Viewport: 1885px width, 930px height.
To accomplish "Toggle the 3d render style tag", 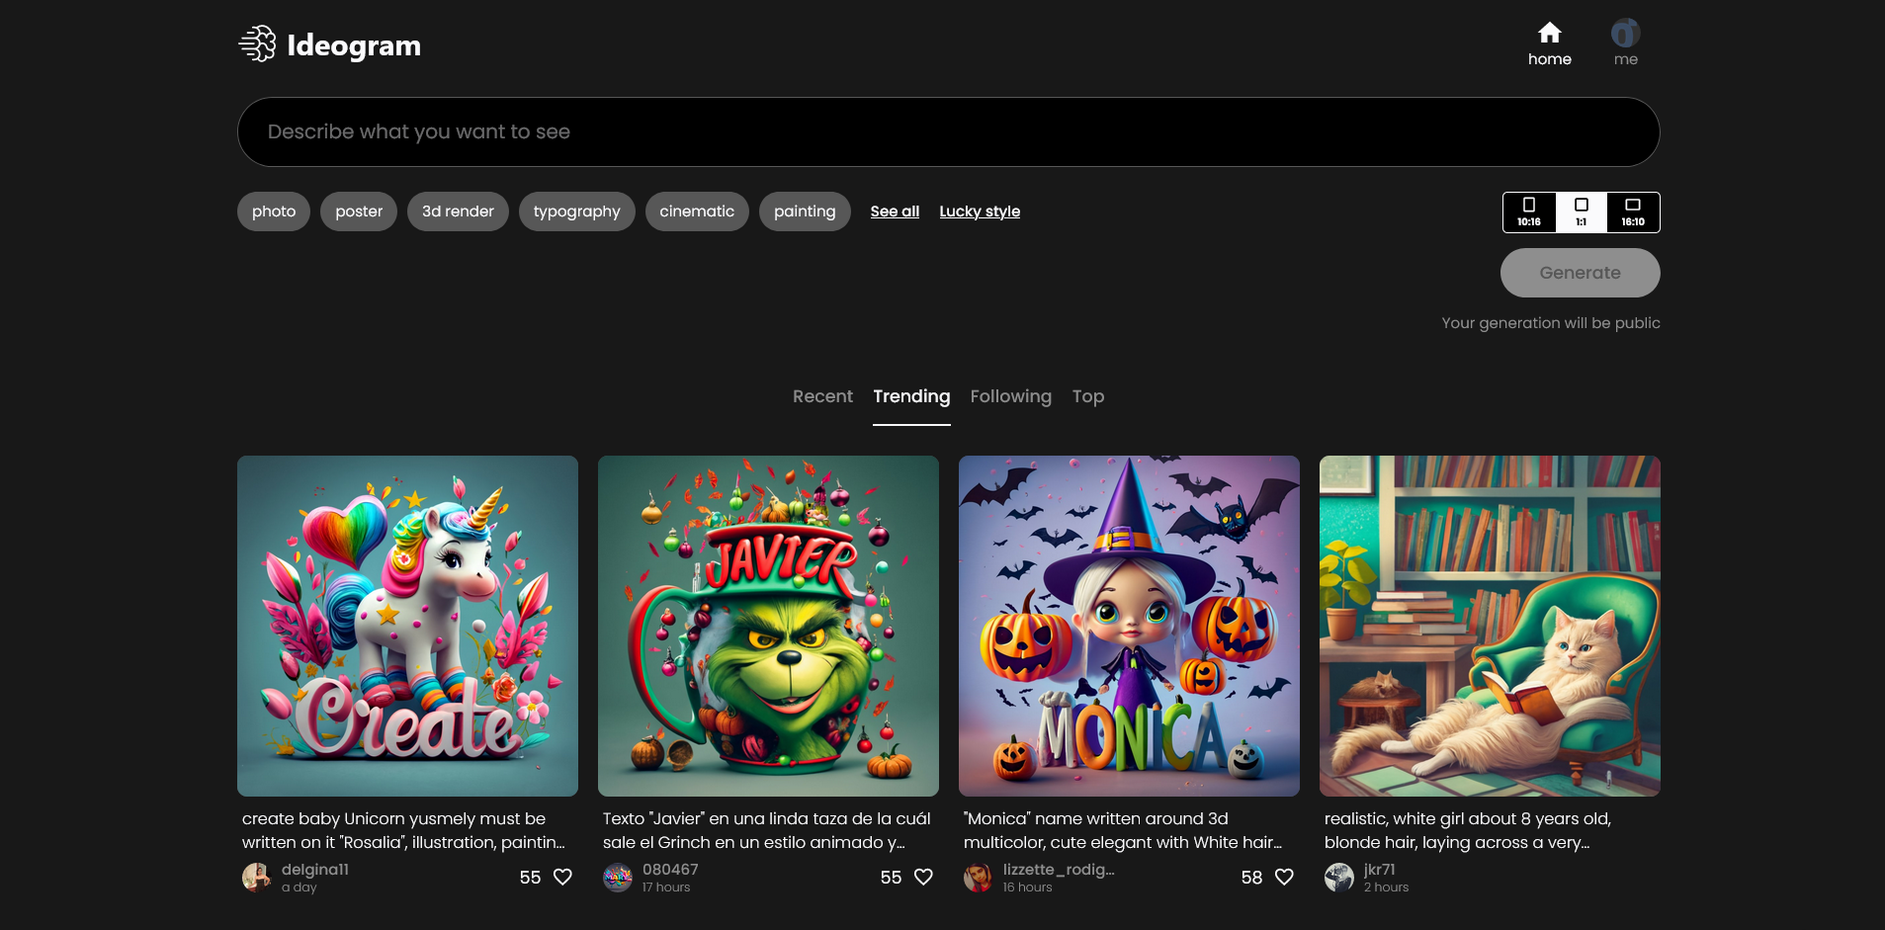I will [458, 211].
